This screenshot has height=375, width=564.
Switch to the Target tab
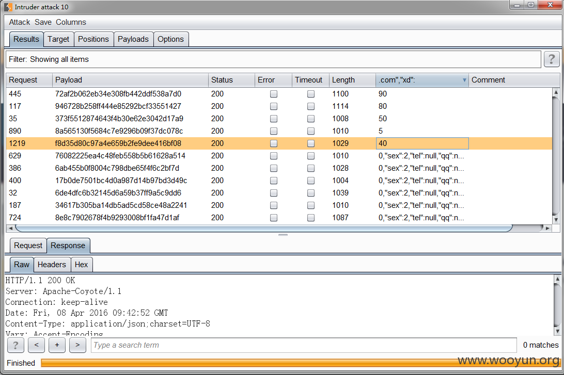coord(58,39)
